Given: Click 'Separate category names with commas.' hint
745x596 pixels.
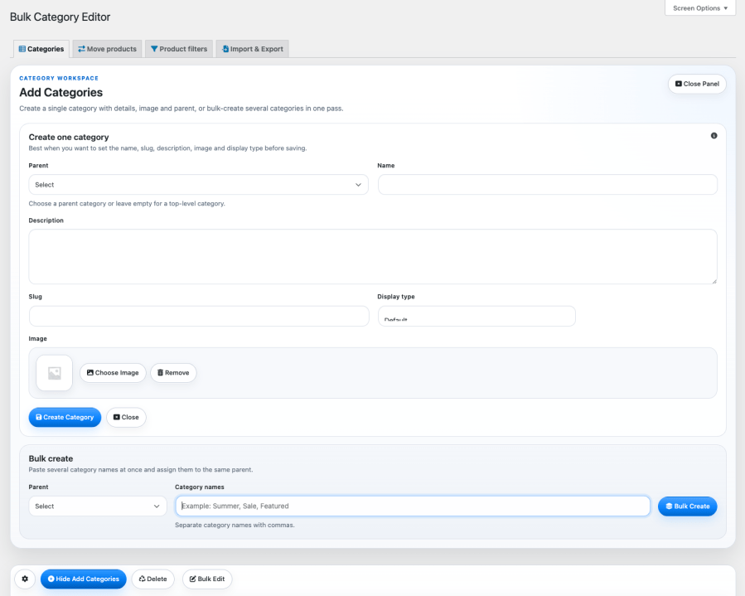Looking at the screenshot, I should (x=235, y=526).
